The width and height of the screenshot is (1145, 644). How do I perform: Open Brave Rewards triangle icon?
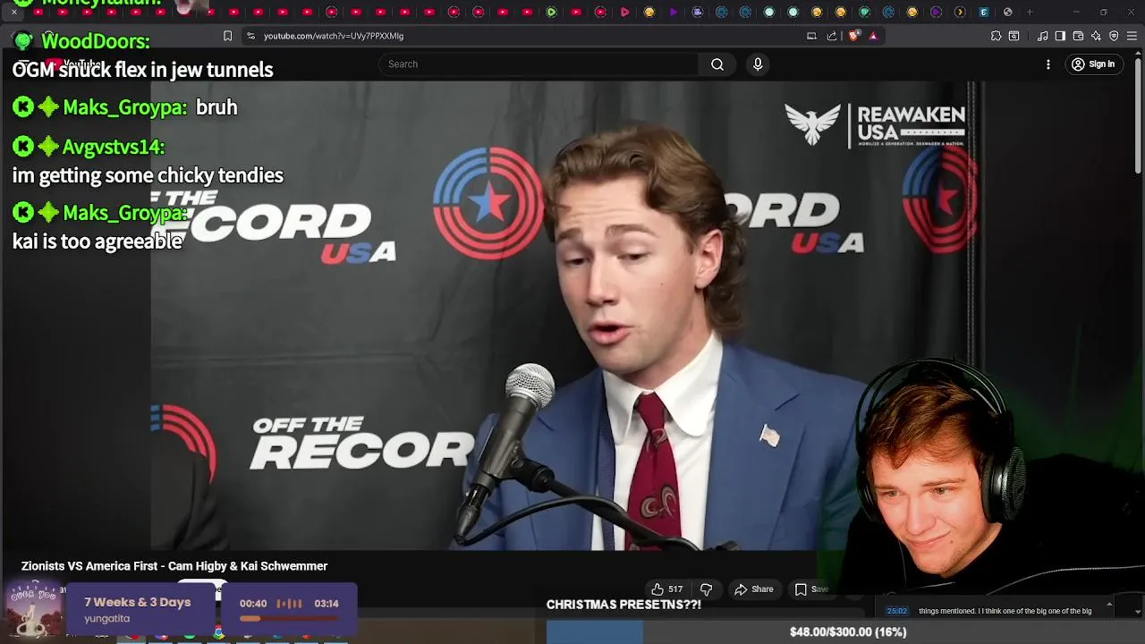(x=873, y=36)
